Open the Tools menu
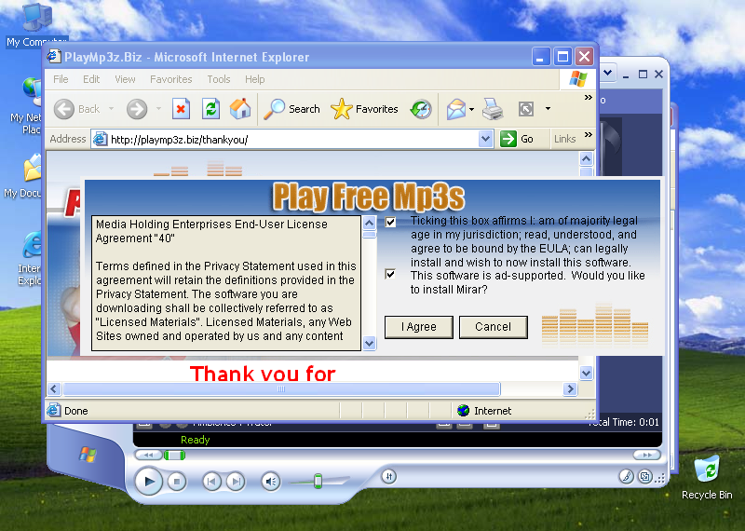The image size is (745, 531). point(219,79)
